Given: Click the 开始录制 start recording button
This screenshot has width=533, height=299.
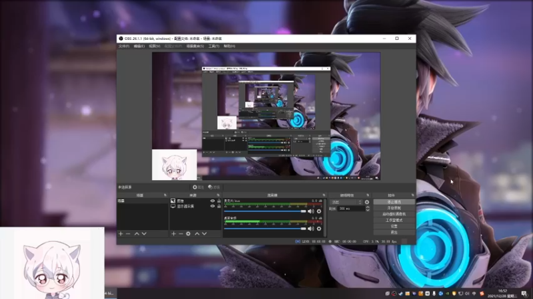Looking at the screenshot, I should 394,208.
